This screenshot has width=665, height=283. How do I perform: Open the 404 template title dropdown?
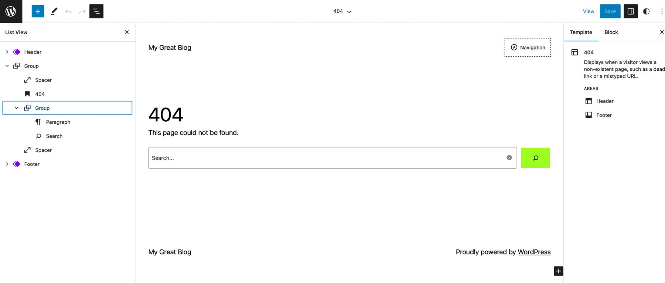(x=342, y=11)
